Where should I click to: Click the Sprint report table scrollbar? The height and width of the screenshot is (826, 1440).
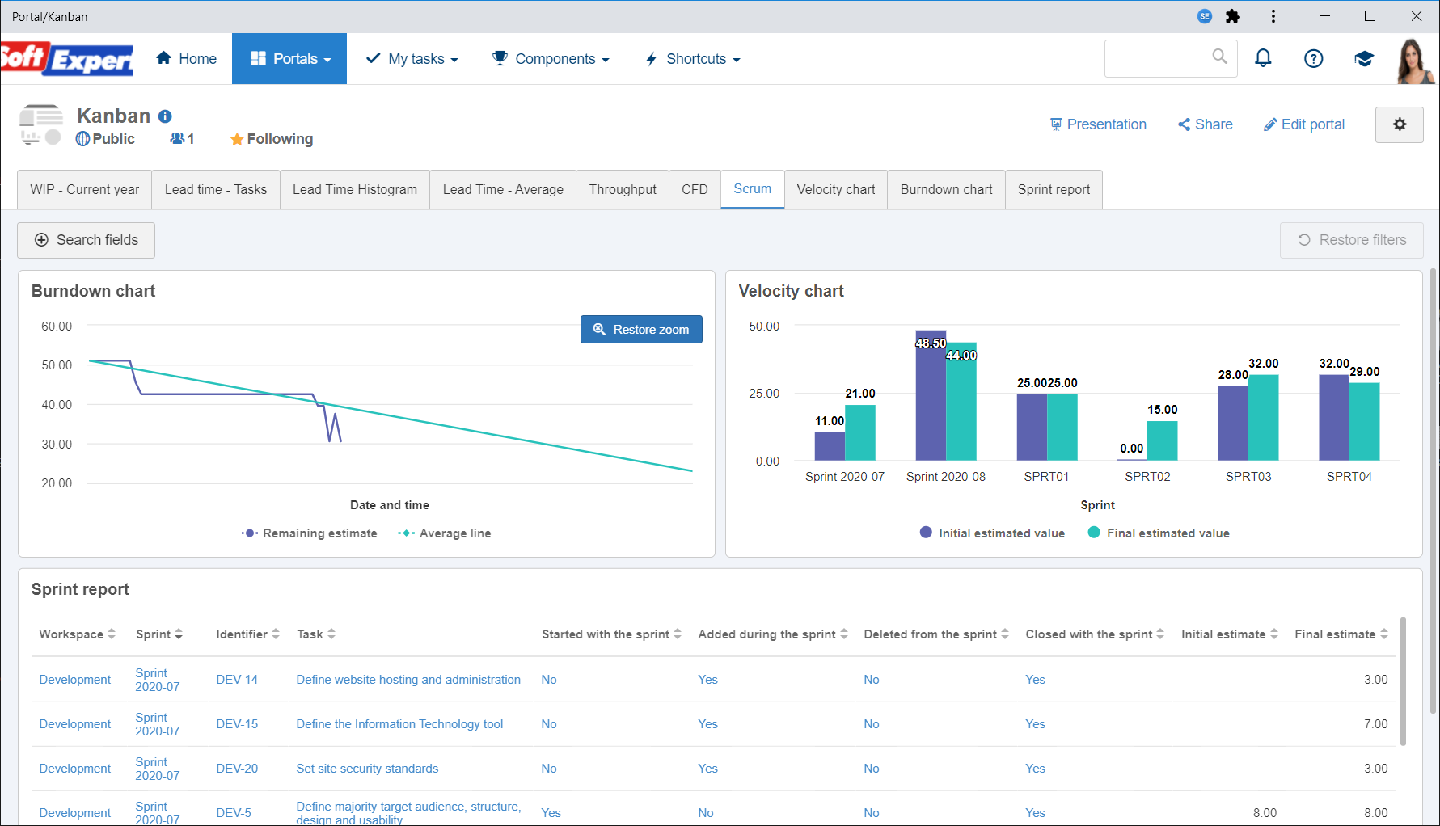(x=1403, y=681)
